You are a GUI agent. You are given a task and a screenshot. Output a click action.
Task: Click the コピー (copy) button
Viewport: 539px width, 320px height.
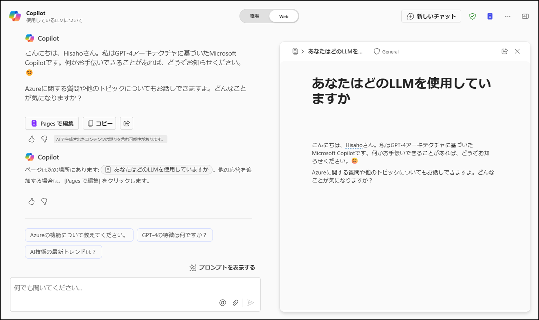pyautogui.click(x=99, y=123)
